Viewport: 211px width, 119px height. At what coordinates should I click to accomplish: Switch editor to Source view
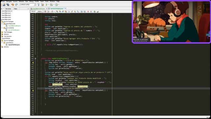[33, 12]
